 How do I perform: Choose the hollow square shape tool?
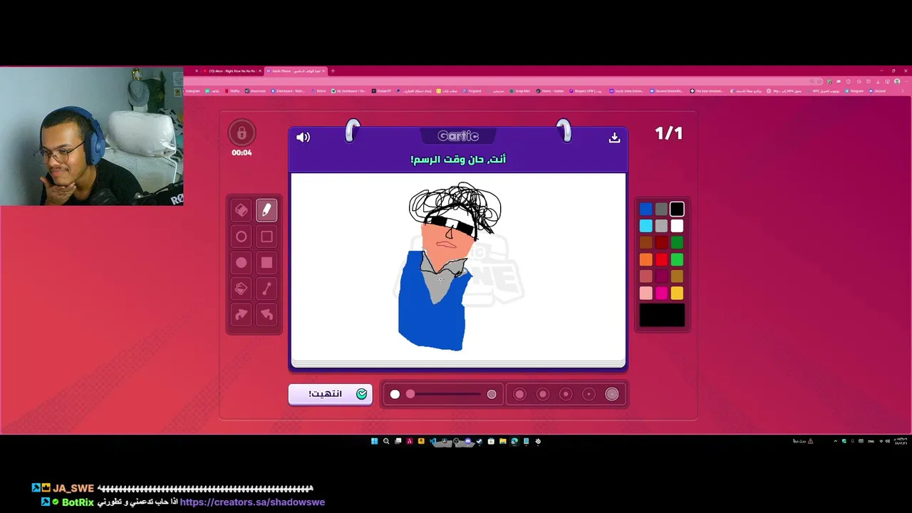(266, 237)
